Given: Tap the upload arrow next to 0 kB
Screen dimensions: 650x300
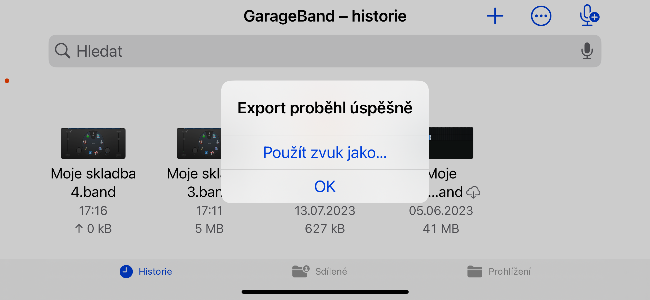Looking at the screenshot, I should tap(79, 228).
